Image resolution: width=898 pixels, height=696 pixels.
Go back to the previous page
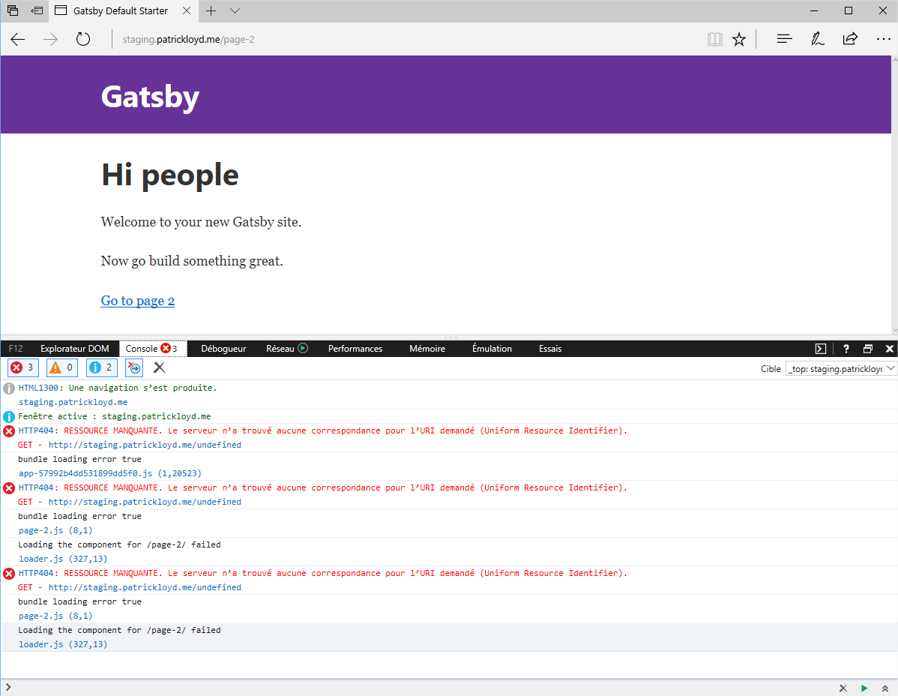tap(18, 40)
